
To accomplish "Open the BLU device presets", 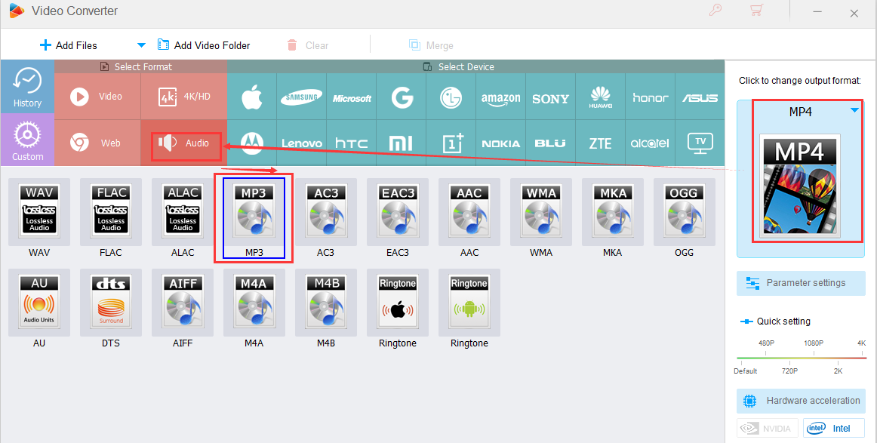I will point(550,143).
